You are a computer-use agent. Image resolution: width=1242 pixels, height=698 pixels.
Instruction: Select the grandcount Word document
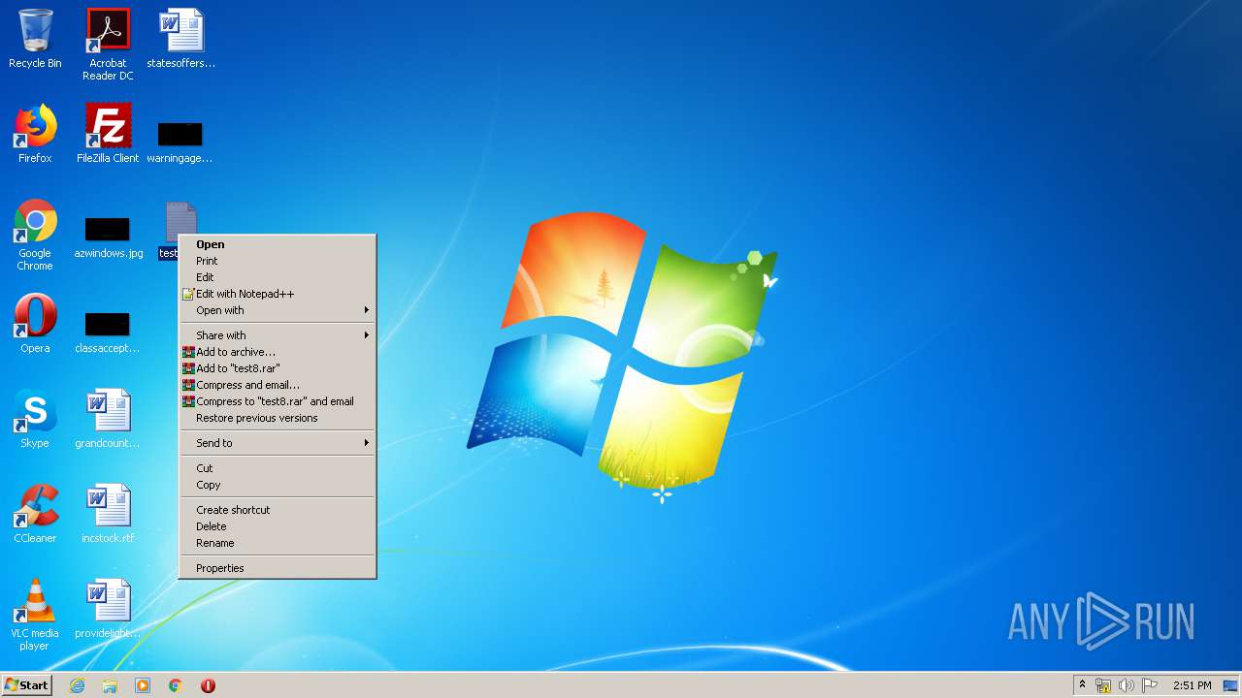pyautogui.click(x=108, y=419)
